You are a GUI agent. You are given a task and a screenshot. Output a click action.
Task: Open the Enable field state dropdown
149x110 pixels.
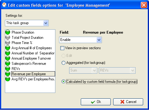pyautogui.click(x=80, y=40)
